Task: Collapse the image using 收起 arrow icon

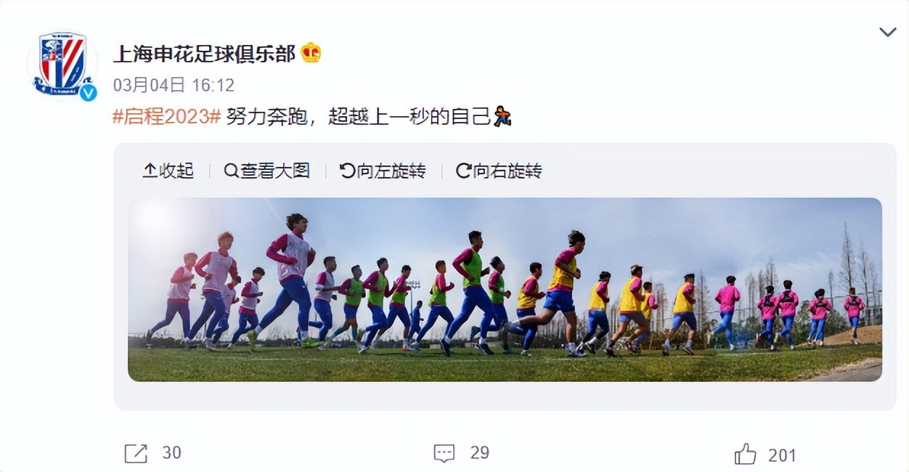Action: coord(150,171)
